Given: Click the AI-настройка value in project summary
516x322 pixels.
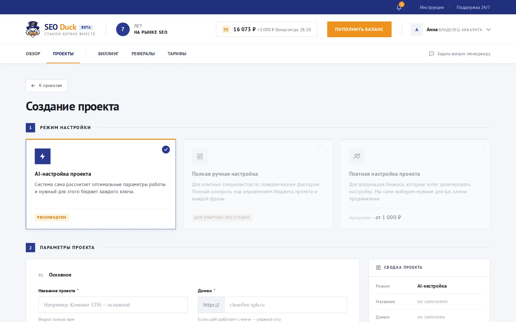Looking at the screenshot, I should [x=432, y=286].
